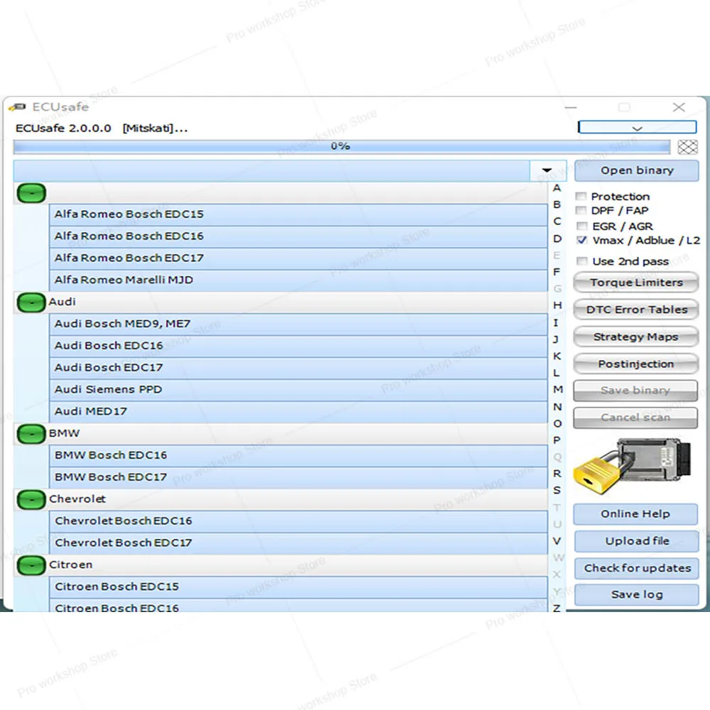This screenshot has height=710, width=710.
Task: Open Online Help
Action: tap(635, 514)
